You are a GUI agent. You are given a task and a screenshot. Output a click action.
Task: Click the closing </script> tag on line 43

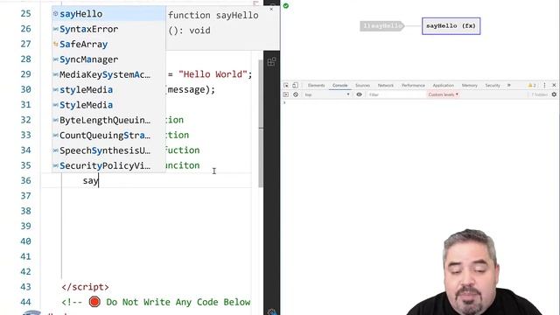(x=86, y=287)
